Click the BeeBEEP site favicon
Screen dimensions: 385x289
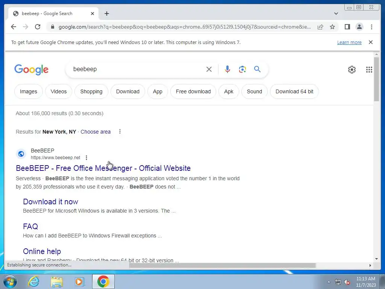[x=21, y=154]
